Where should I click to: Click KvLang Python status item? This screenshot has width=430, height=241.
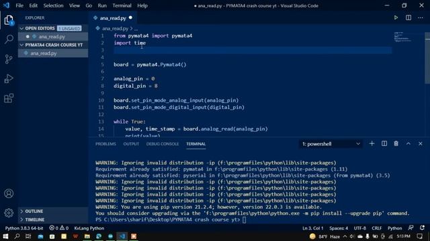tap(89, 228)
